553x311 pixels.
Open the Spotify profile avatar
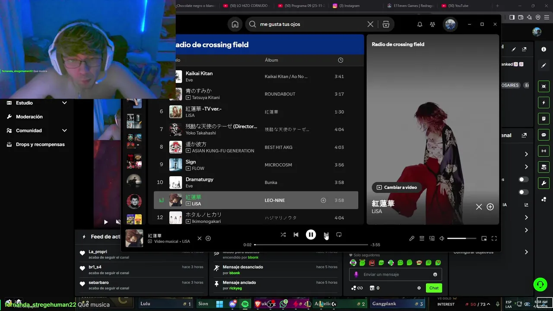(451, 24)
